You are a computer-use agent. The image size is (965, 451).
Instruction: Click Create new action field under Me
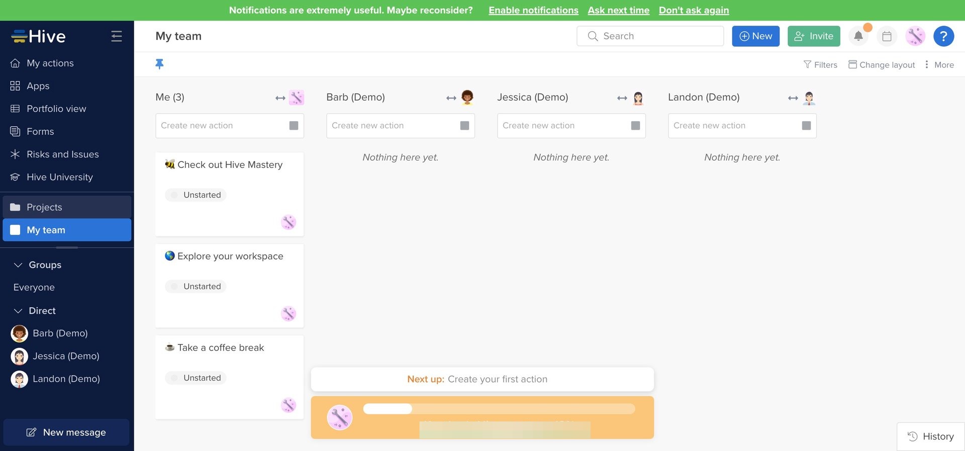coord(230,126)
